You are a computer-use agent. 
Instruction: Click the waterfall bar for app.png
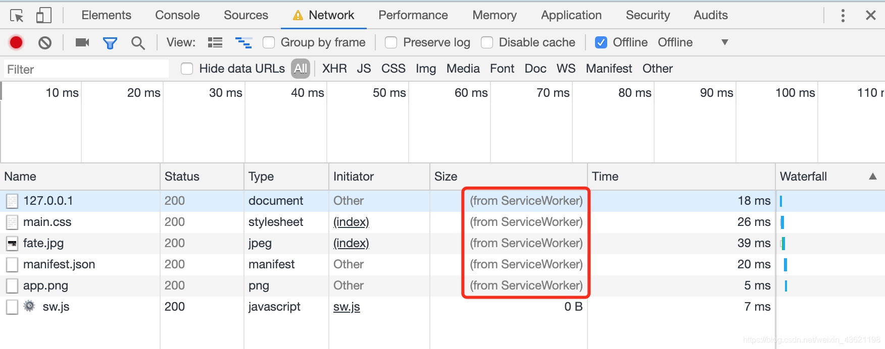786,286
